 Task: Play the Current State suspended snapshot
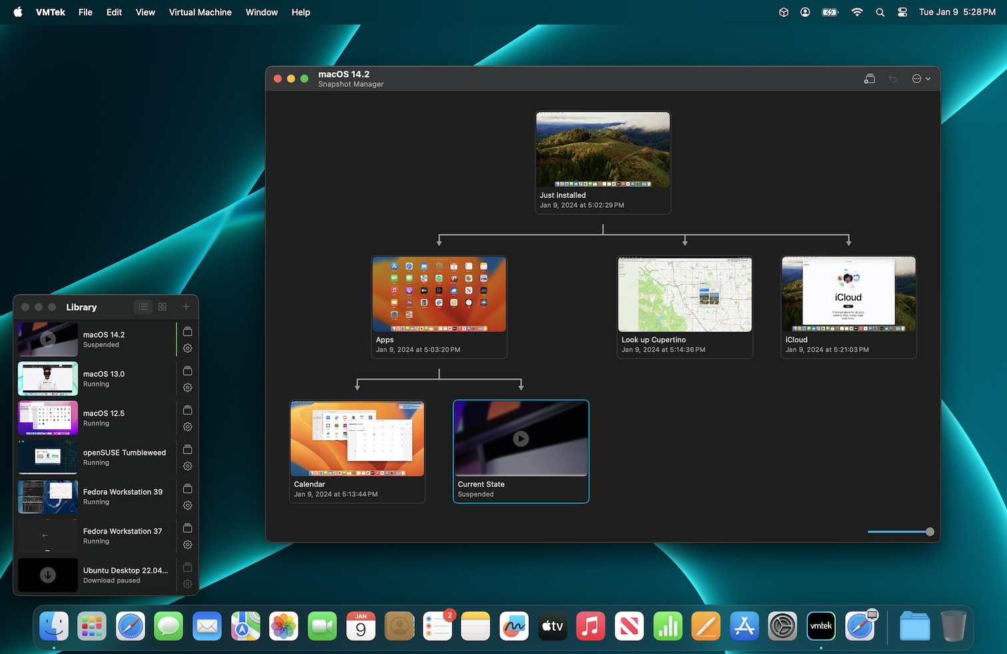point(521,438)
